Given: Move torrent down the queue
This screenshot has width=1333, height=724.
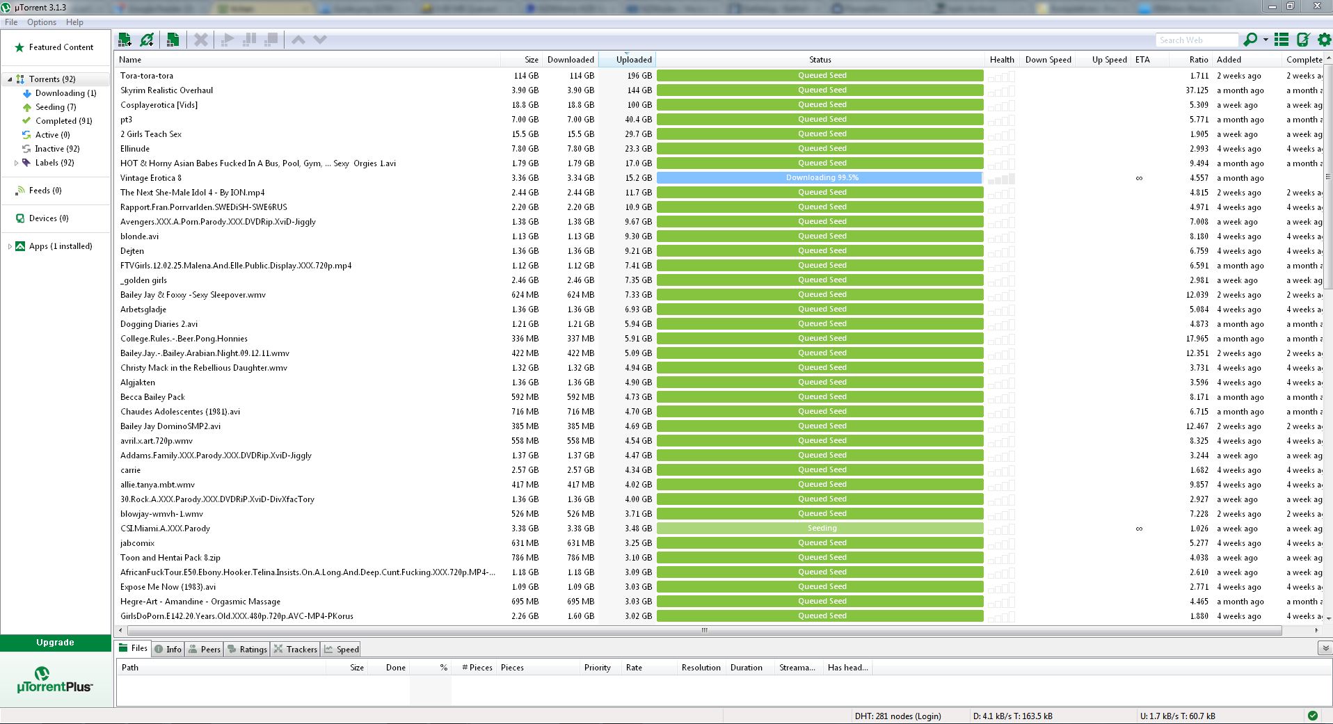Looking at the screenshot, I should [x=320, y=40].
